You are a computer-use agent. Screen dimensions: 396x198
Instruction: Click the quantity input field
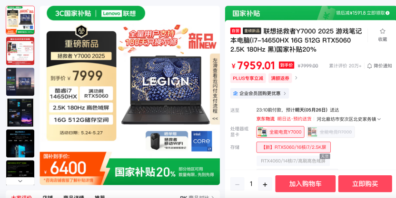(x=251, y=184)
